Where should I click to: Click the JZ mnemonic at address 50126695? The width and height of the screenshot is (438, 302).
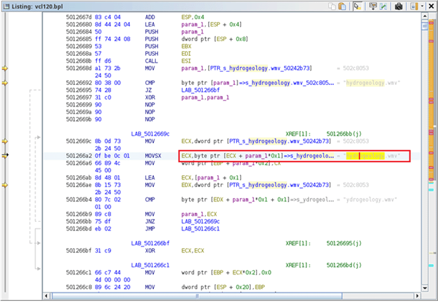click(x=148, y=90)
